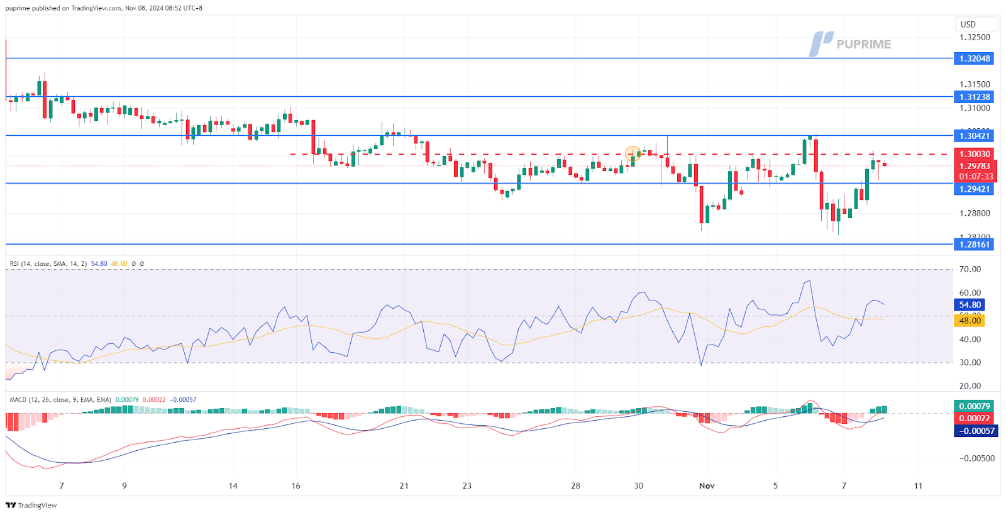
Task: Click the current price 1.29783 label
Action: coord(975,166)
